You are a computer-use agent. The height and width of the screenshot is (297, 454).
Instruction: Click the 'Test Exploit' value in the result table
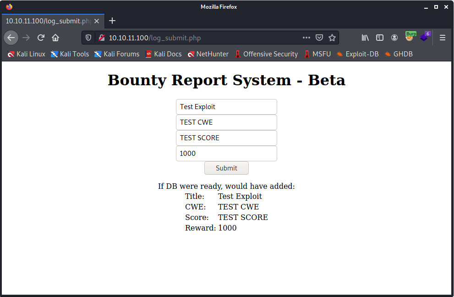click(240, 197)
